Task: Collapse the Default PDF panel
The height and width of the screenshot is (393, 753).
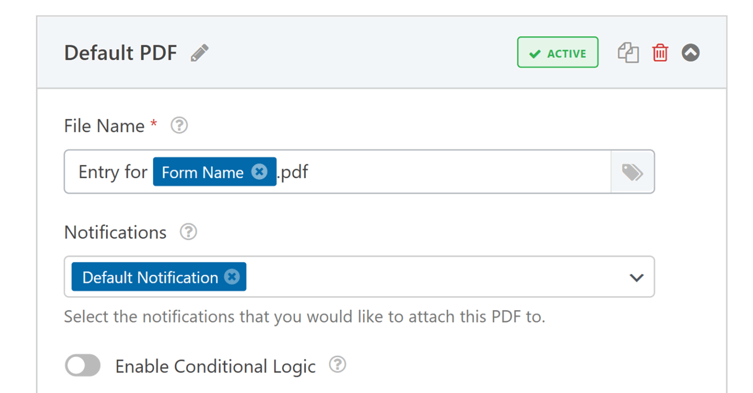Action: tap(691, 52)
